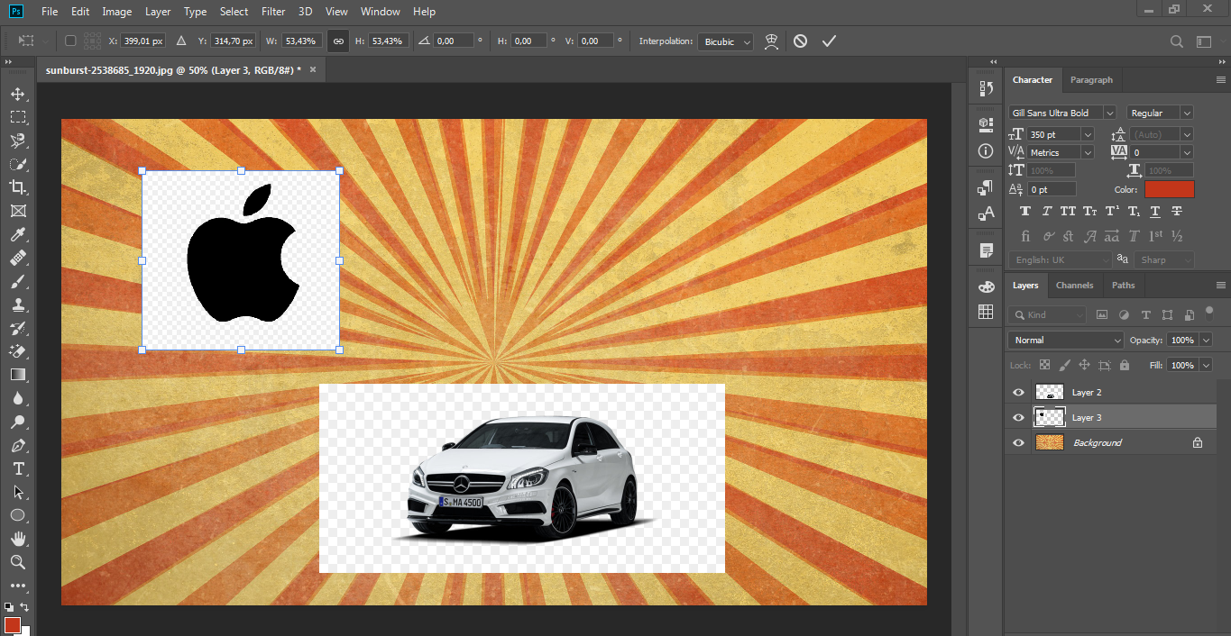Select the History Brush tool
The width and height of the screenshot is (1231, 636).
pyautogui.click(x=17, y=329)
